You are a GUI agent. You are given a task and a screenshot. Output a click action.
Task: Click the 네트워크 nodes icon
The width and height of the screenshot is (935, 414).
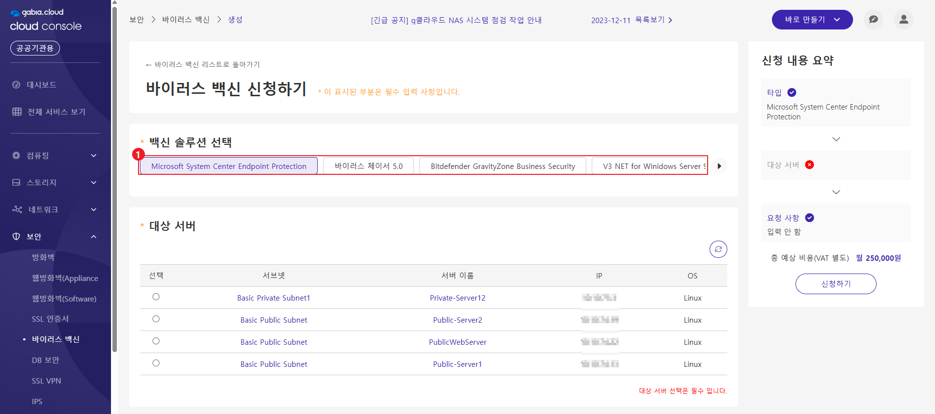(x=17, y=209)
